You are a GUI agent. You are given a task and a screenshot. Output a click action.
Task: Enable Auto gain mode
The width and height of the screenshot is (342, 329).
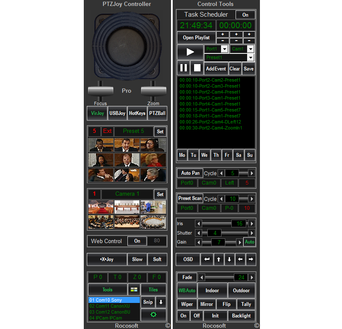point(249,242)
